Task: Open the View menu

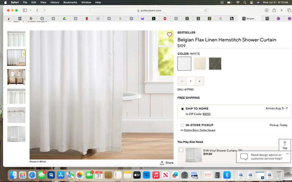Action: (x=43, y=2)
